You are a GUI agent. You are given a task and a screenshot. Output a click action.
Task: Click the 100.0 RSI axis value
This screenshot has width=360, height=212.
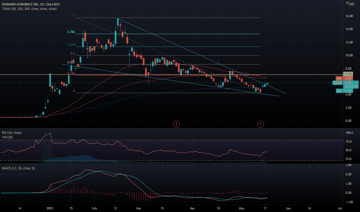tap(349, 133)
